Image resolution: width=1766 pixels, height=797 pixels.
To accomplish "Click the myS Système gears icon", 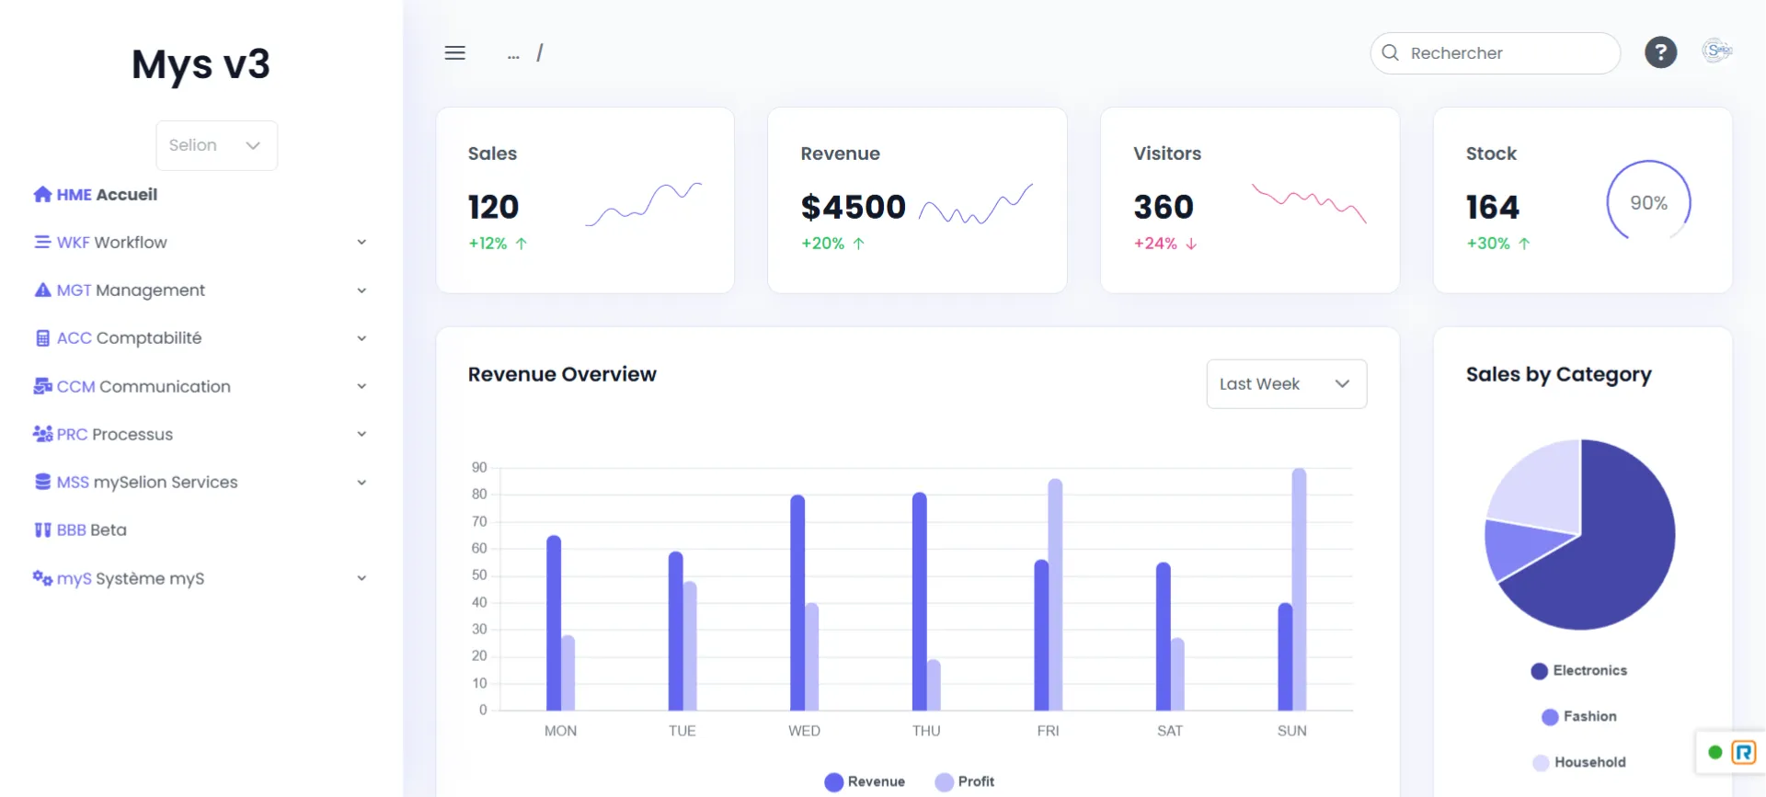I will pyautogui.click(x=42, y=577).
